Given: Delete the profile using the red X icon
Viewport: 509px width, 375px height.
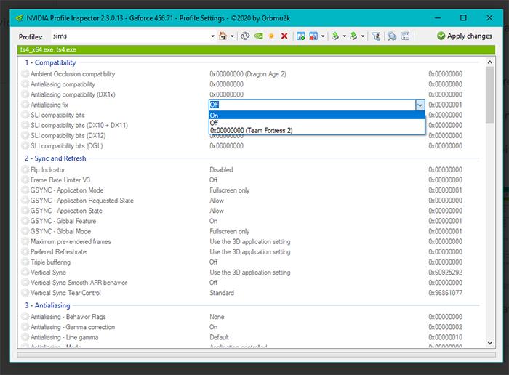Looking at the screenshot, I should pos(284,36).
